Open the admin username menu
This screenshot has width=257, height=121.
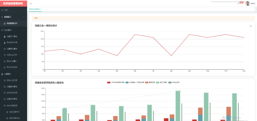pos(253,3)
